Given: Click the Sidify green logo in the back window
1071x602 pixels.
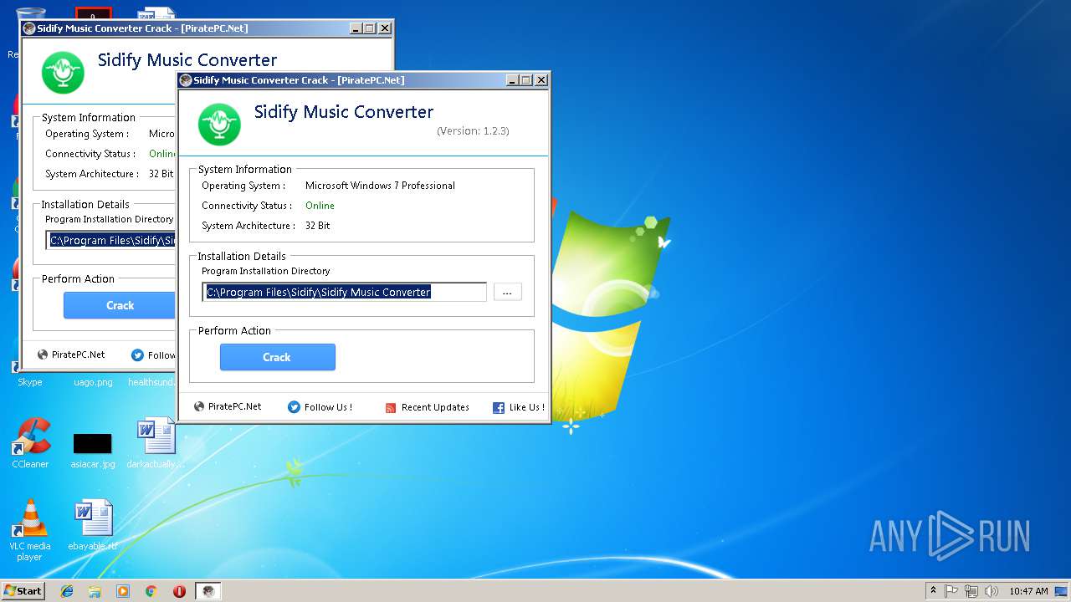Looking at the screenshot, I should 64,73.
